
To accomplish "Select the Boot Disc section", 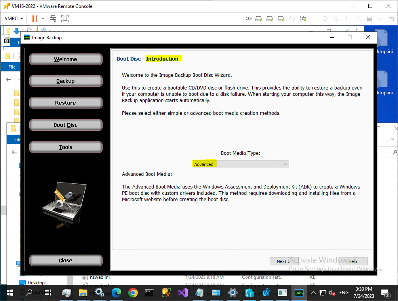I will click(66, 125).
